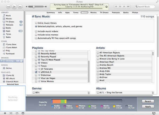Click the device sync status icon
The width and height of the screenshot is (159, 115).
point(21,61)
